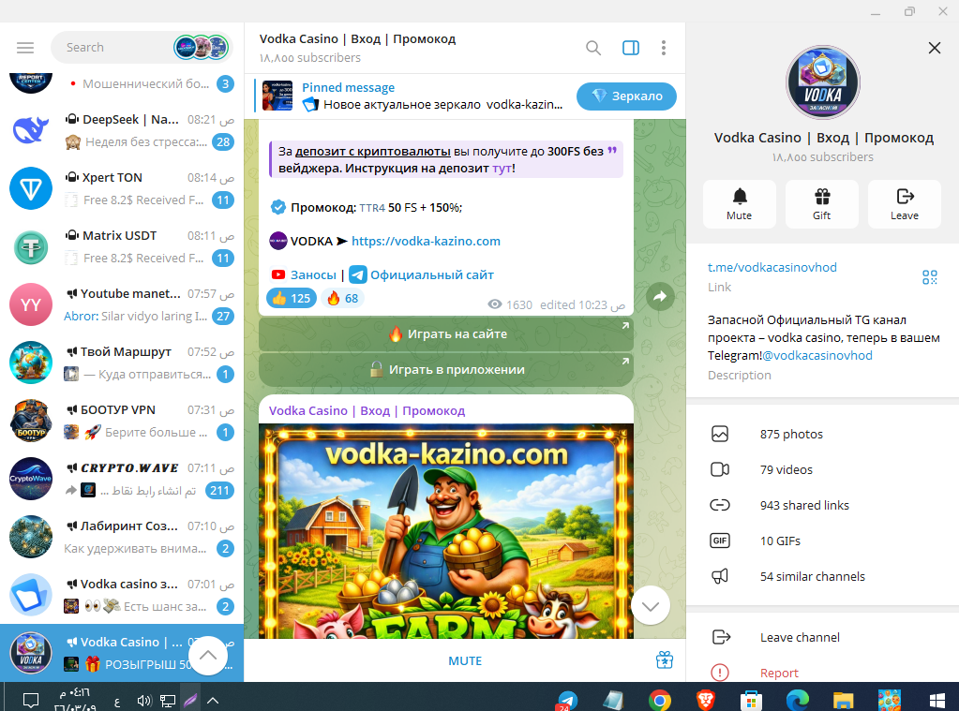Click the тут instruction link
The height and width of the screenshot is (711, 959).
502,168
